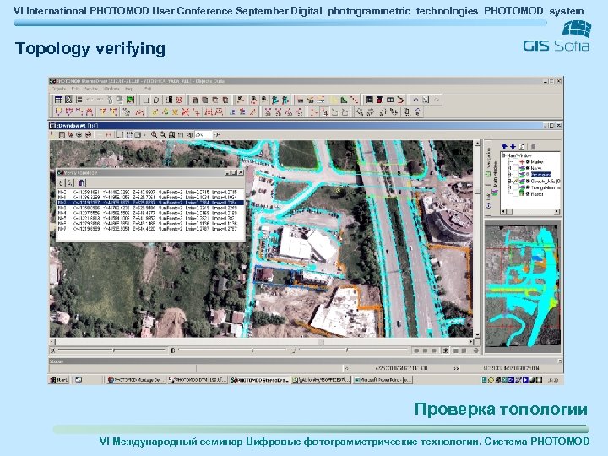Select the Objects_Sofia layer in tree
608x456 pixels.
[x=546, y=181]
